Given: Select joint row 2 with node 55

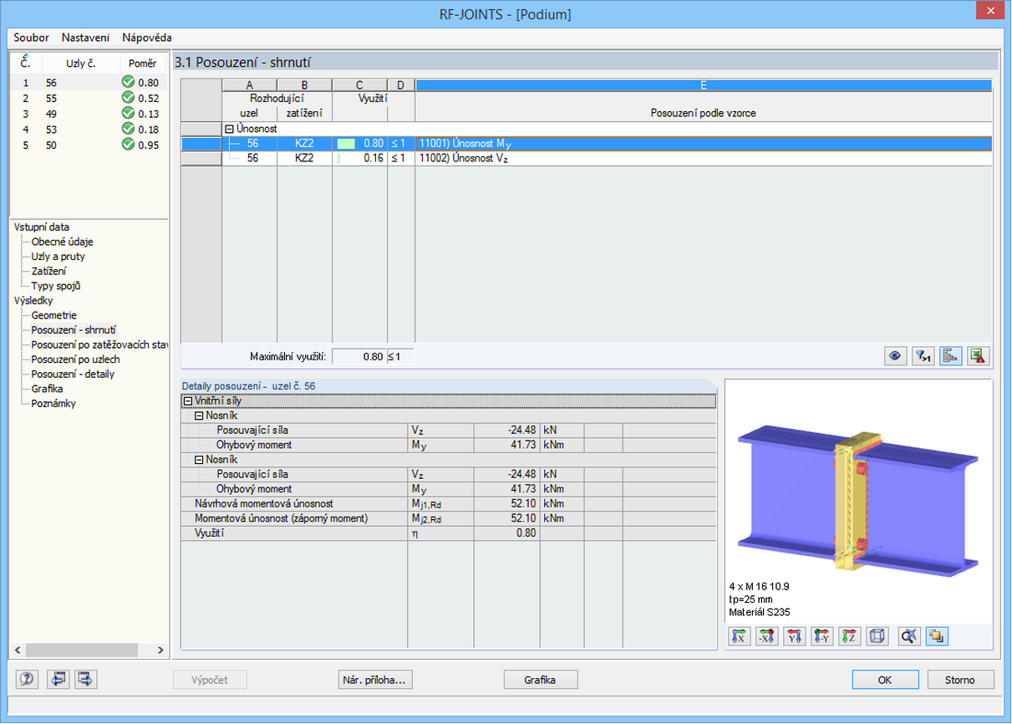Looking at the screenshot, I should coord(88,98).
